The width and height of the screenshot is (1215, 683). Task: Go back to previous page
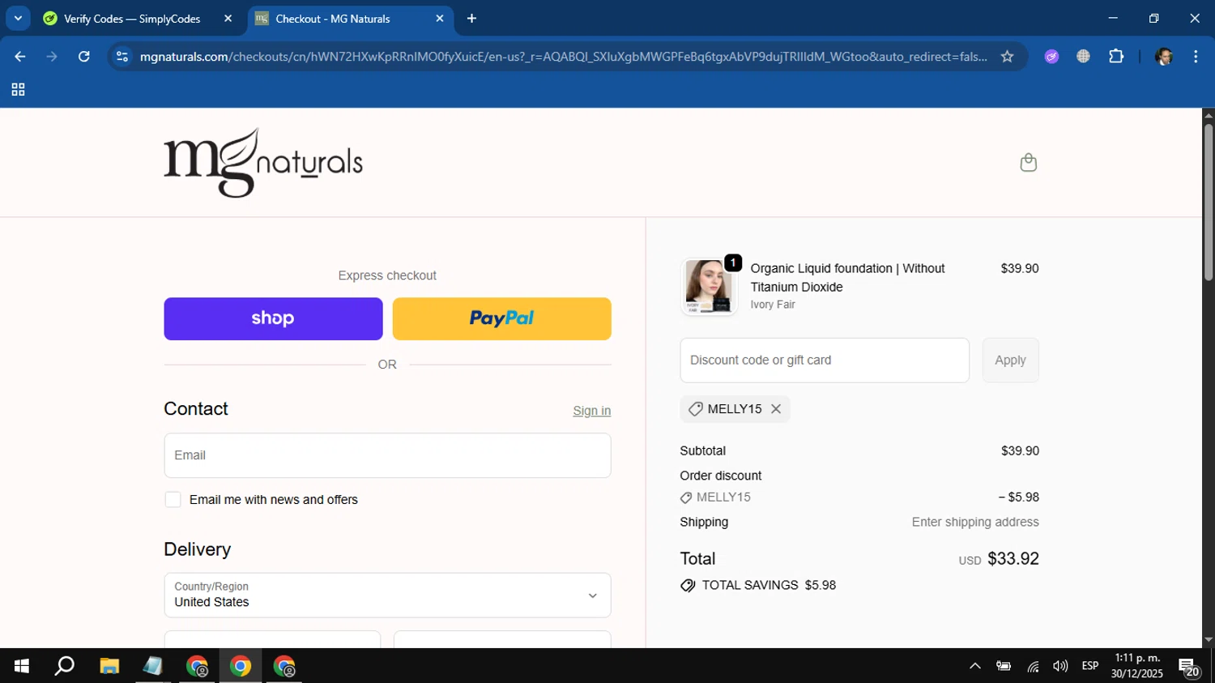(20, 57)
